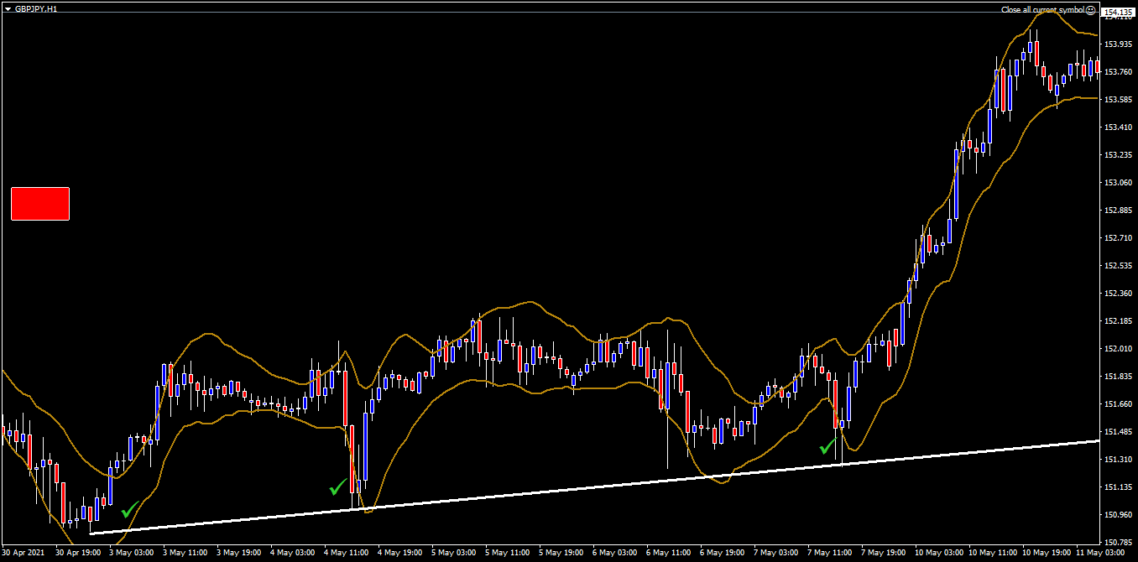
Task: Click the 153.410 price scale value
Action: click(1119, 127)
